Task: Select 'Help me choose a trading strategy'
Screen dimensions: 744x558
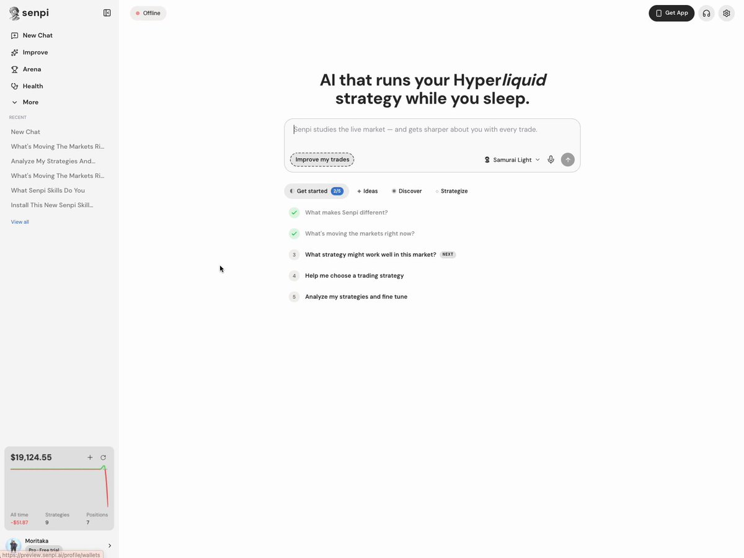Action: [x=354, y=276]
